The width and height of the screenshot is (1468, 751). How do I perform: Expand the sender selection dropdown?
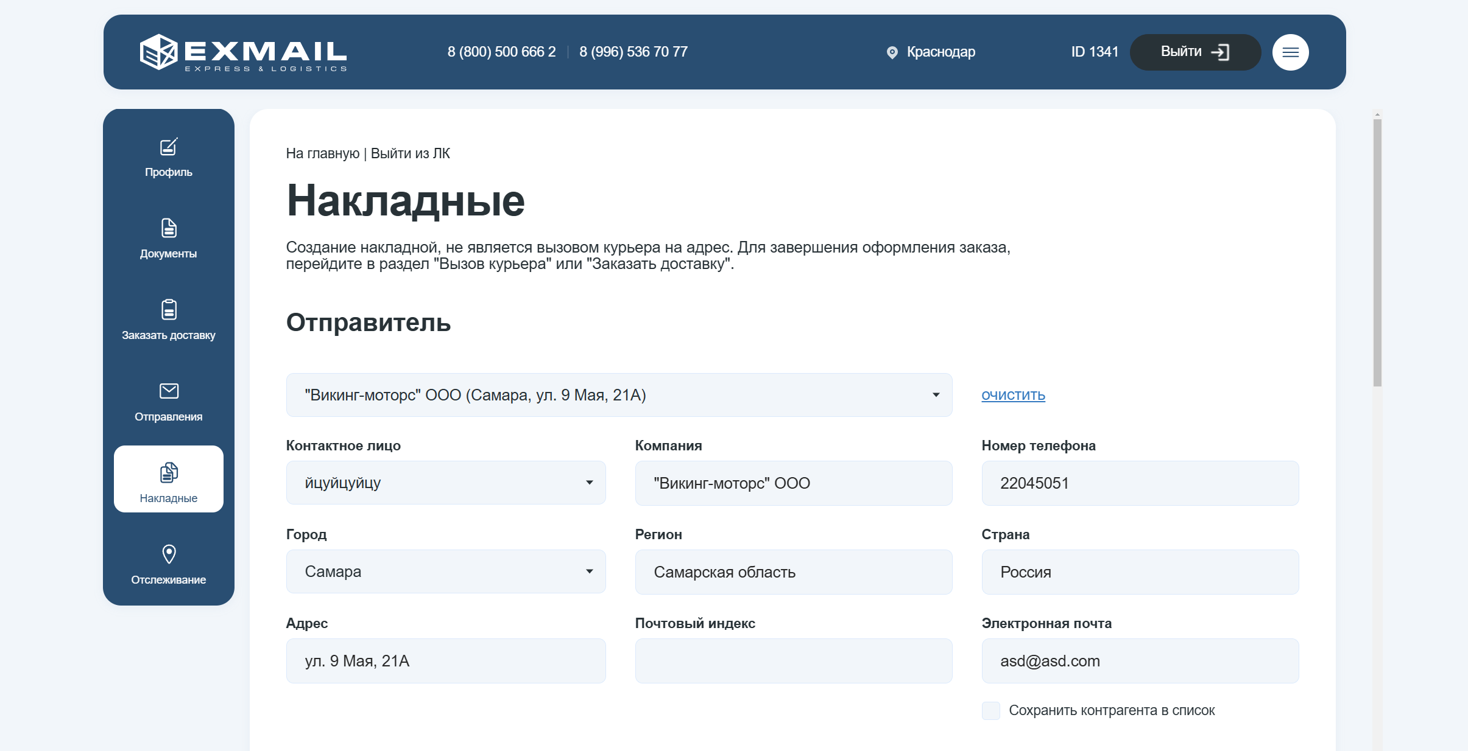[x=619, y=395]
